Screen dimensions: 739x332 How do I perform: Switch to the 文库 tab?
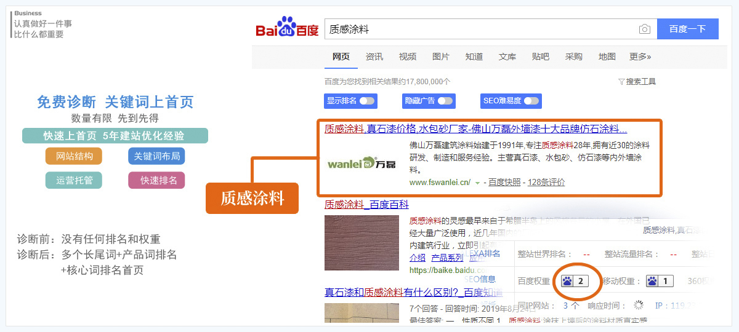(507, 57)
